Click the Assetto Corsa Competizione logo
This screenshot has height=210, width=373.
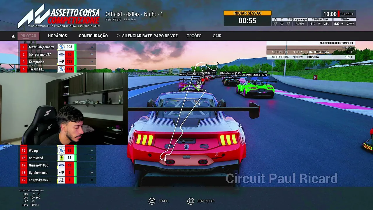[59, 17]
